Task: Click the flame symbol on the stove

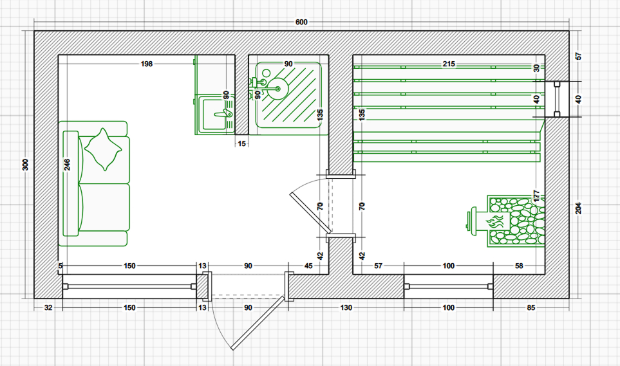Action: (x=495, y=221)
